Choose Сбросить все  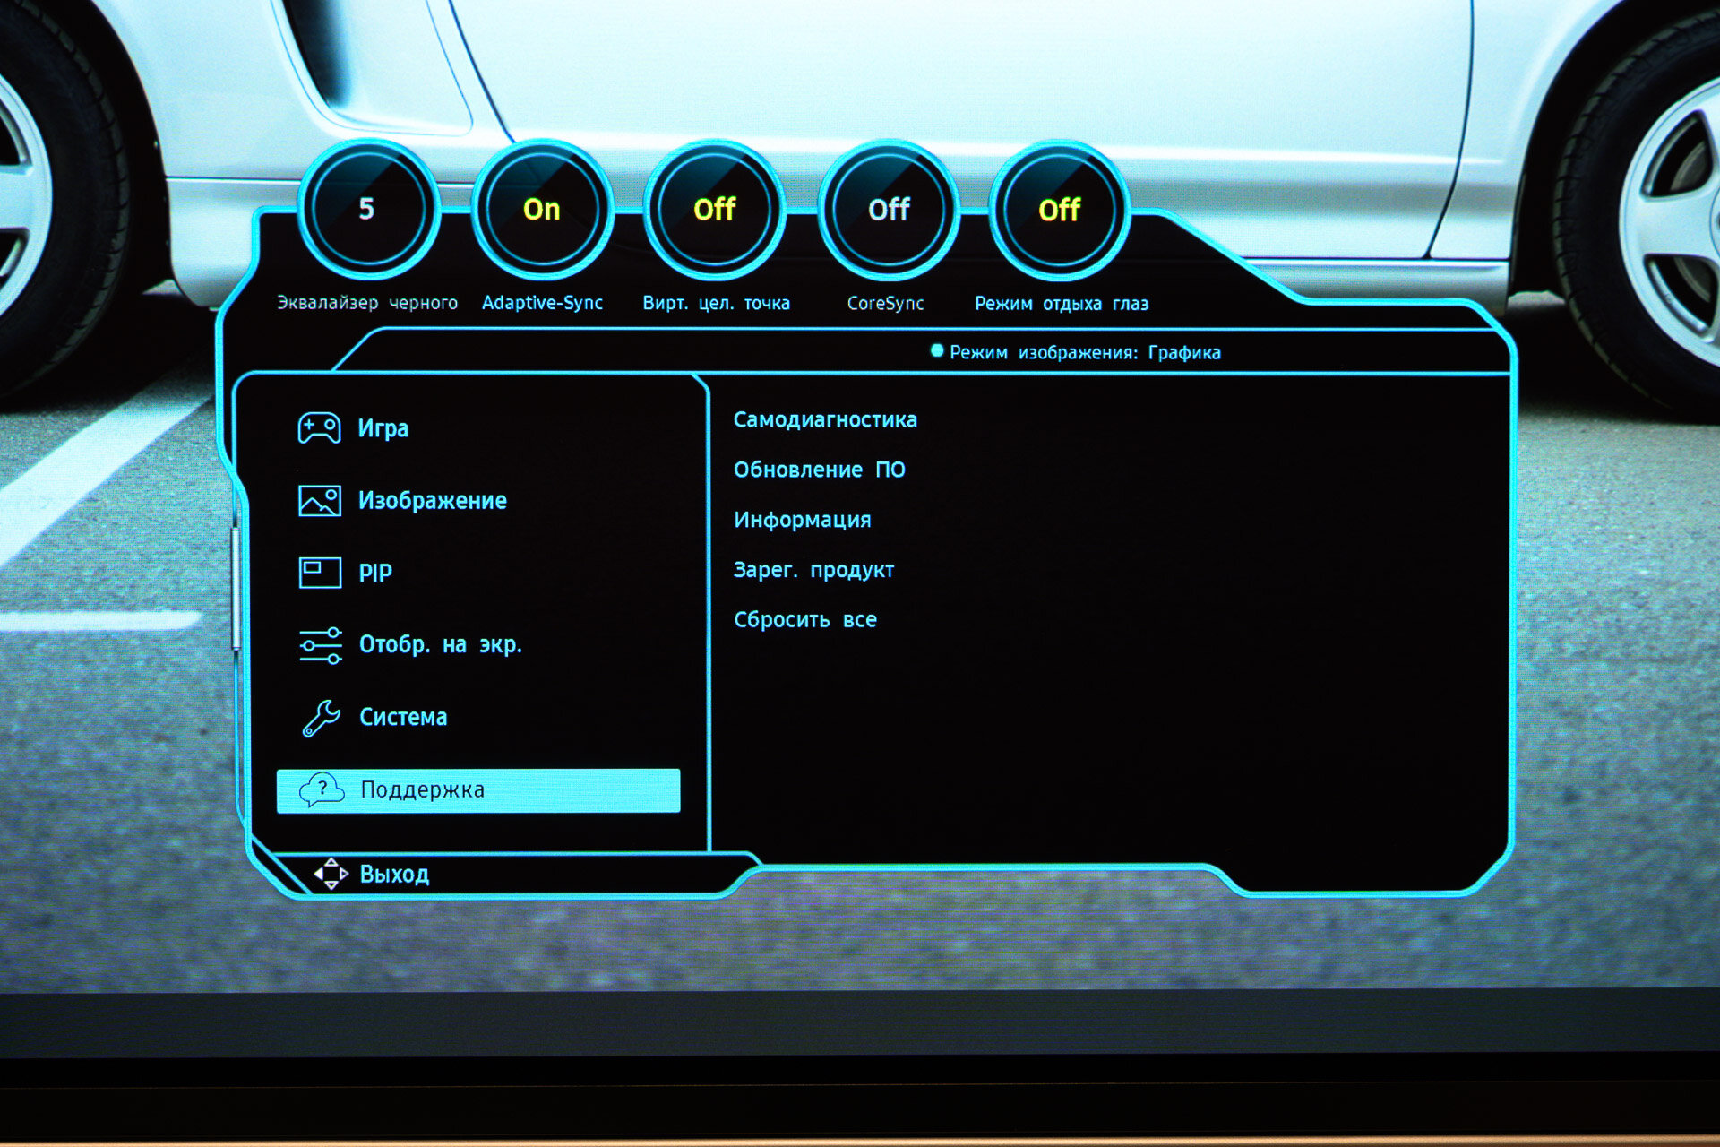click(x=804, y=619)
